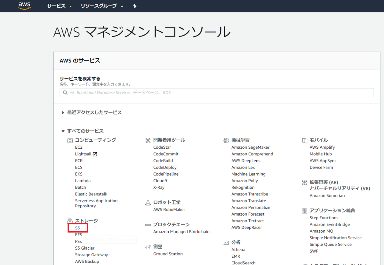Open CodeStar service

tap(162, 147)
